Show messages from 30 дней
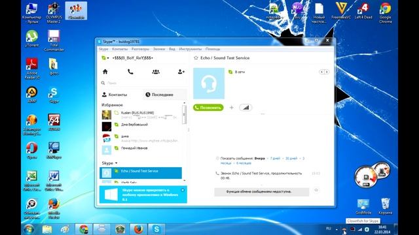Viewport: 419px width, 235px height. point(291,158)
